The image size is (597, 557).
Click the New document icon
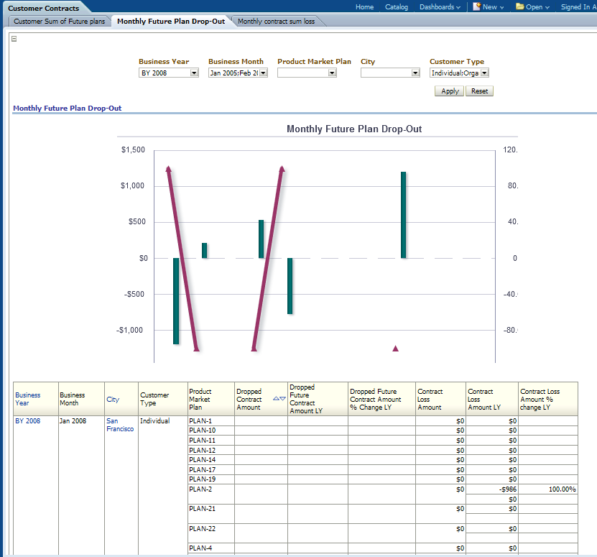click(x=476, y=6)
